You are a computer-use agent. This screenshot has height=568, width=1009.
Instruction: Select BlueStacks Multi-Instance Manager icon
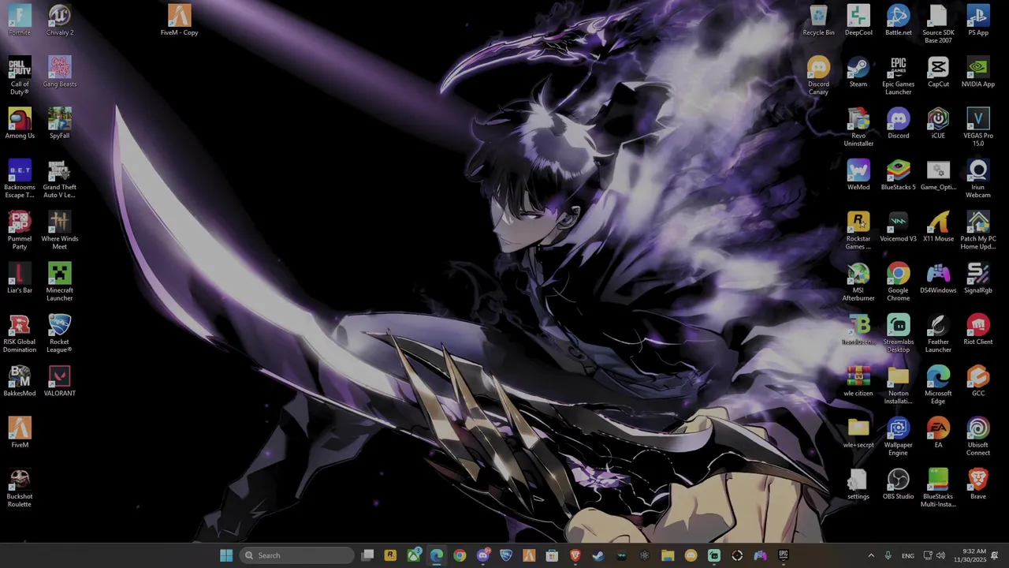click(x=938, y=488)
